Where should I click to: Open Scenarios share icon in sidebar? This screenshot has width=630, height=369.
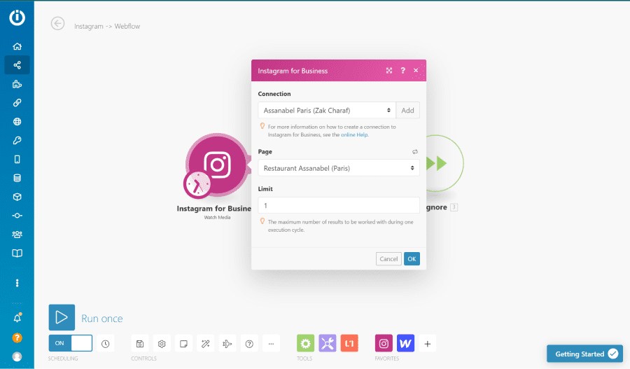point(17,64)
